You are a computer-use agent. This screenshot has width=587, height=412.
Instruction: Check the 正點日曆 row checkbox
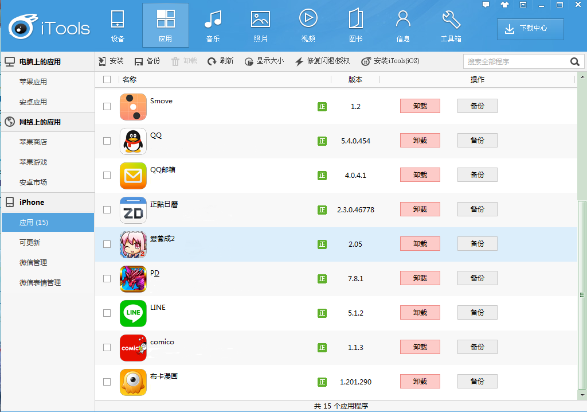tap(107, 209)
